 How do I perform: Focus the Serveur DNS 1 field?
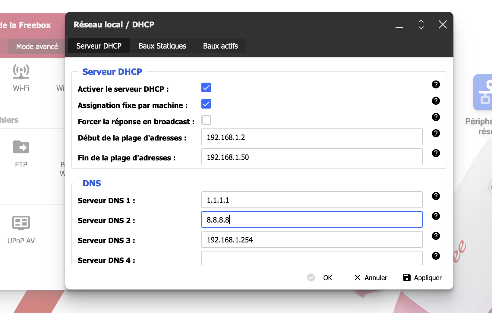[312, 200]
